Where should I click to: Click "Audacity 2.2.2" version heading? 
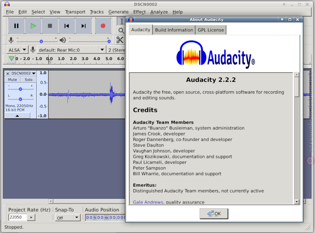coord(211,80)
